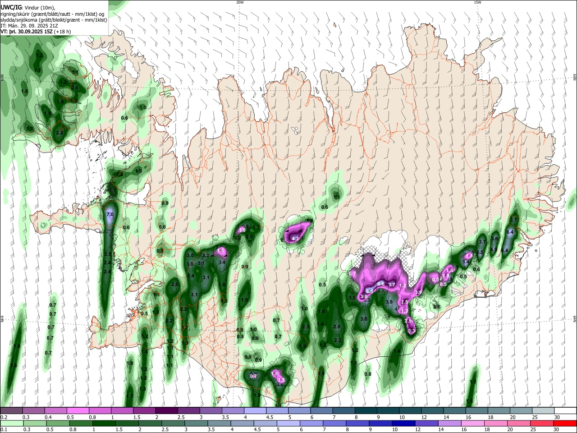Click the 6.4 value near the east coast

point(510,232)
